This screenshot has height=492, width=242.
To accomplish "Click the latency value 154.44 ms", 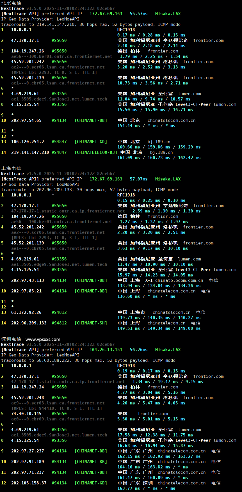I will click(x=129, y=126).
